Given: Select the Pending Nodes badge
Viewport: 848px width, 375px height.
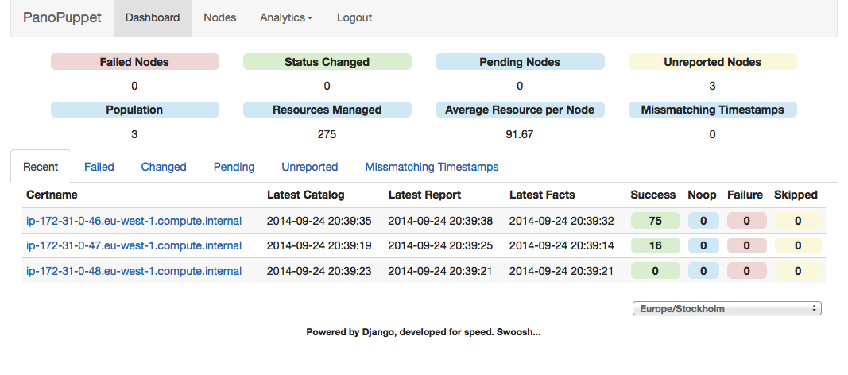Looking at the screenshot, I should 520,62.
